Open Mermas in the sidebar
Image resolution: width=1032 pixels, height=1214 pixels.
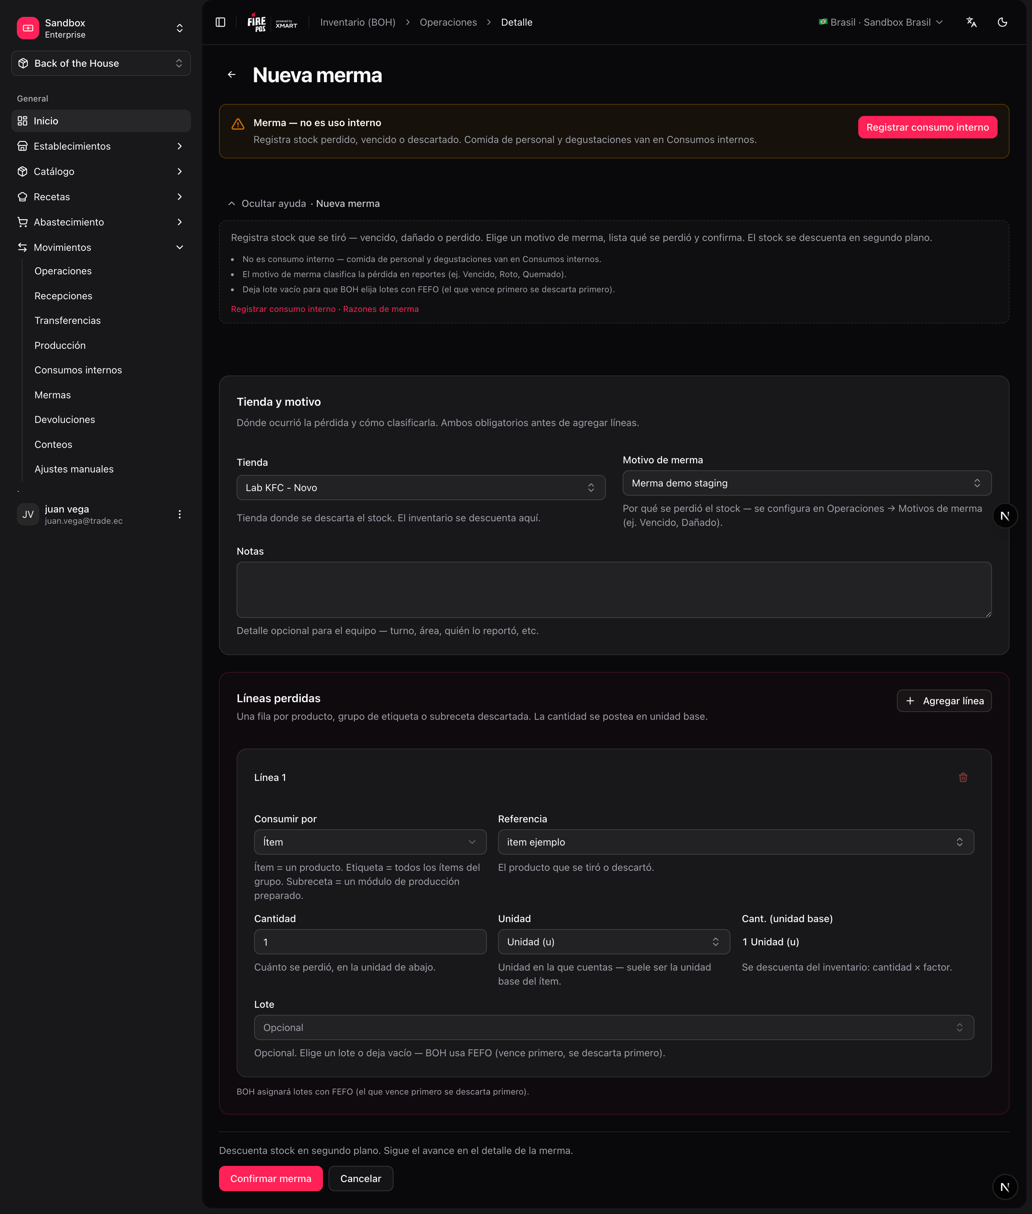point(52,395)
